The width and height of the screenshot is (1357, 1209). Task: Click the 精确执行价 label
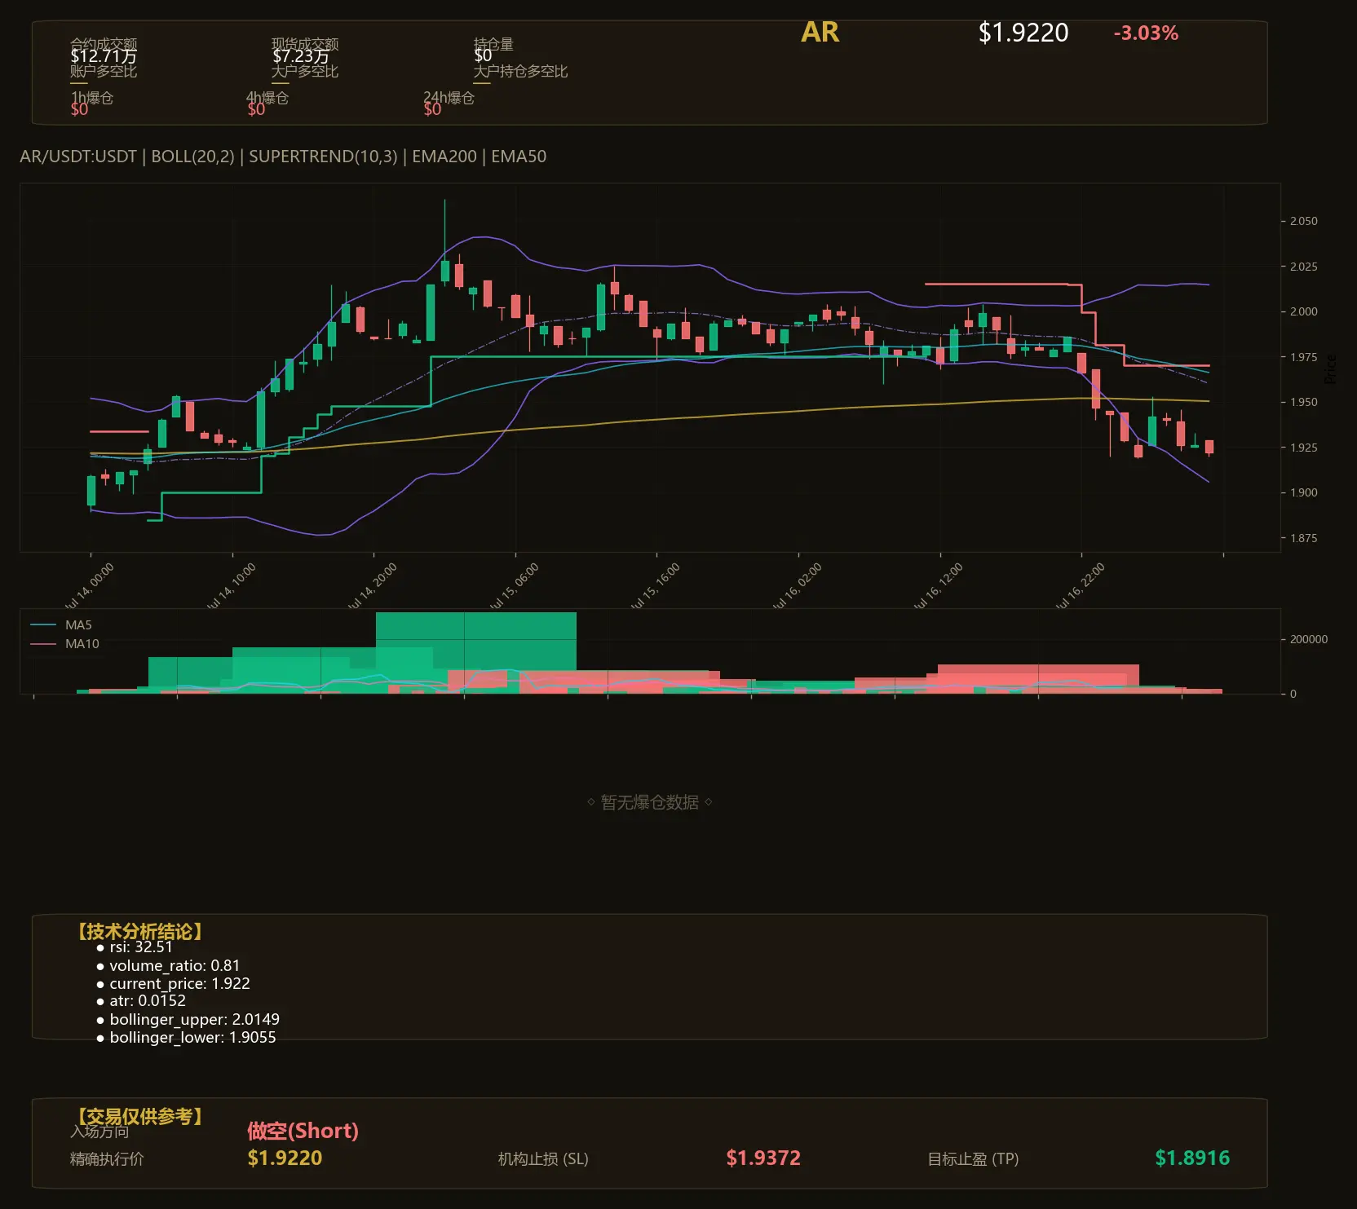coord(107,1158)
